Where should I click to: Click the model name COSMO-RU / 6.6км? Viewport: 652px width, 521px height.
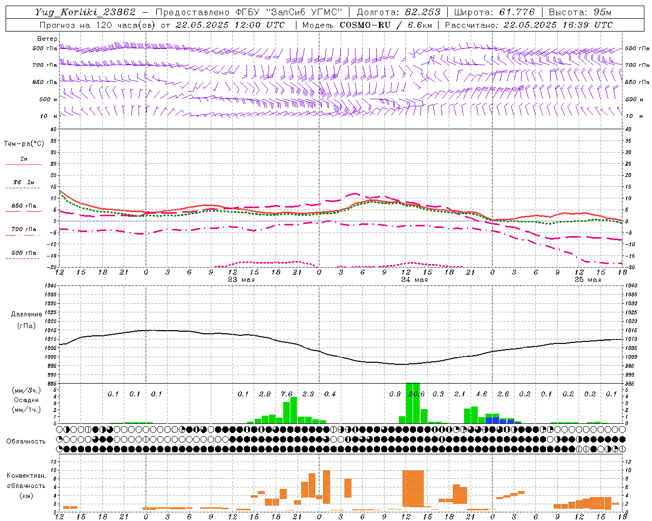coord(385,25)
